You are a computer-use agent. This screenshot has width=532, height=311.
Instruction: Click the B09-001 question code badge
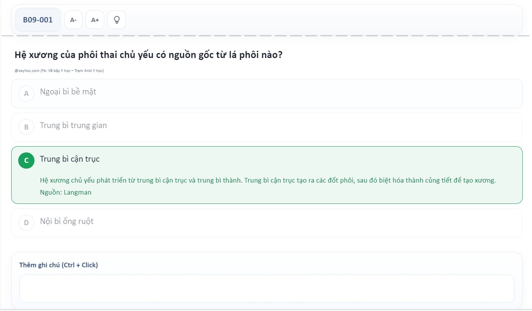(38, 20)
